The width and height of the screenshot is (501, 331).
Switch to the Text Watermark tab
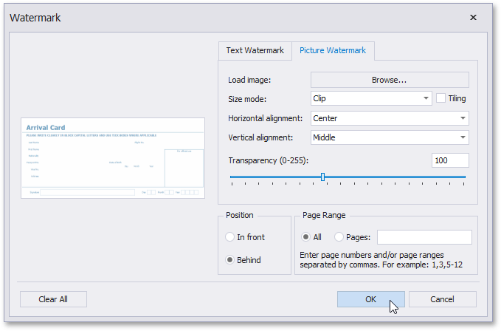[x=255, y=50]
